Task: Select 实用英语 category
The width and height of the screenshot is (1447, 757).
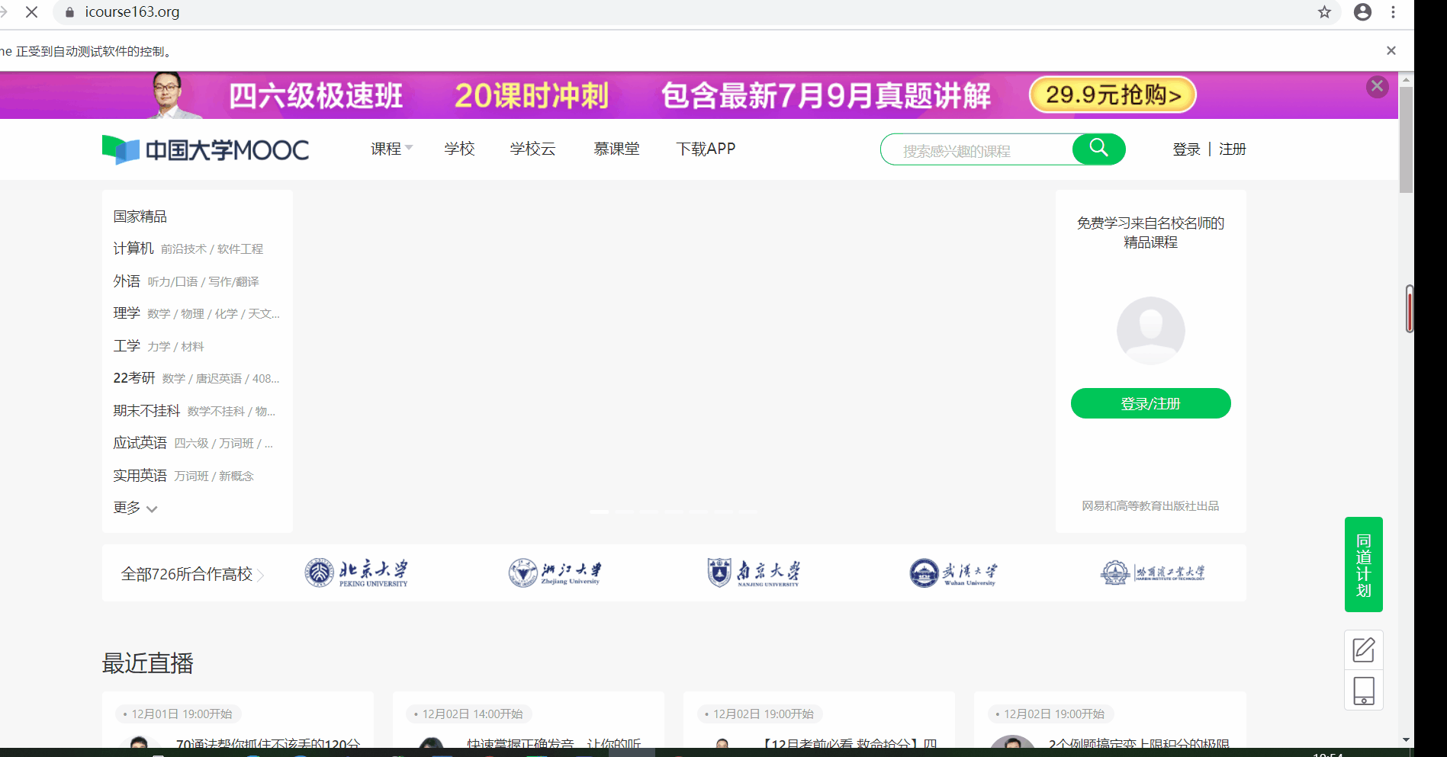Action: tap(140, 476)
